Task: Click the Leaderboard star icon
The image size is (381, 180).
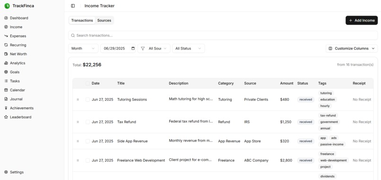Action: tap(6, 117)
